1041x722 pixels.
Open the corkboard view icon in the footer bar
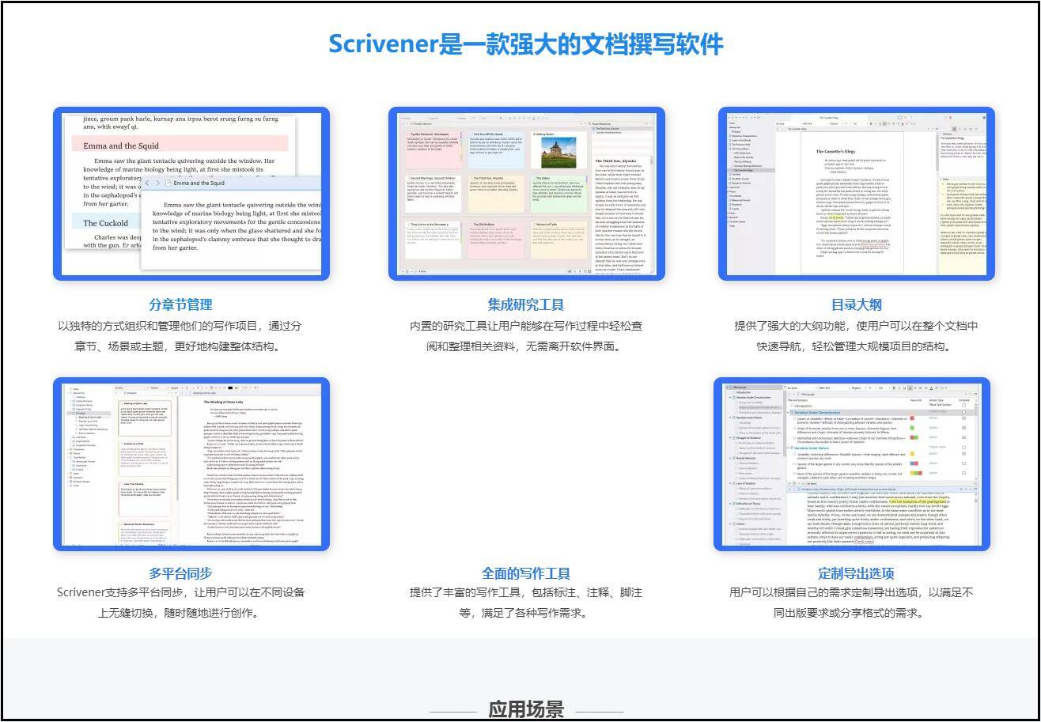pos(569,271)
